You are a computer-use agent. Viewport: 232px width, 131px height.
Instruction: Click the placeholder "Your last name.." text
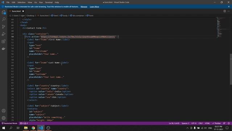coord(54,77)
